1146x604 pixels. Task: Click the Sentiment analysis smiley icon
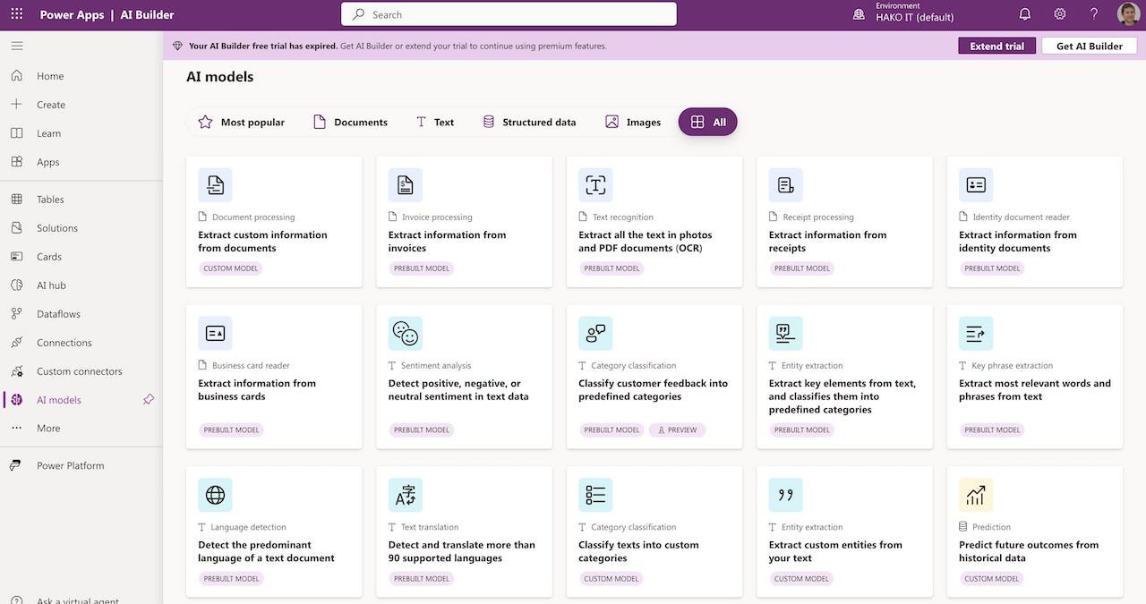(x=406, y=333)
